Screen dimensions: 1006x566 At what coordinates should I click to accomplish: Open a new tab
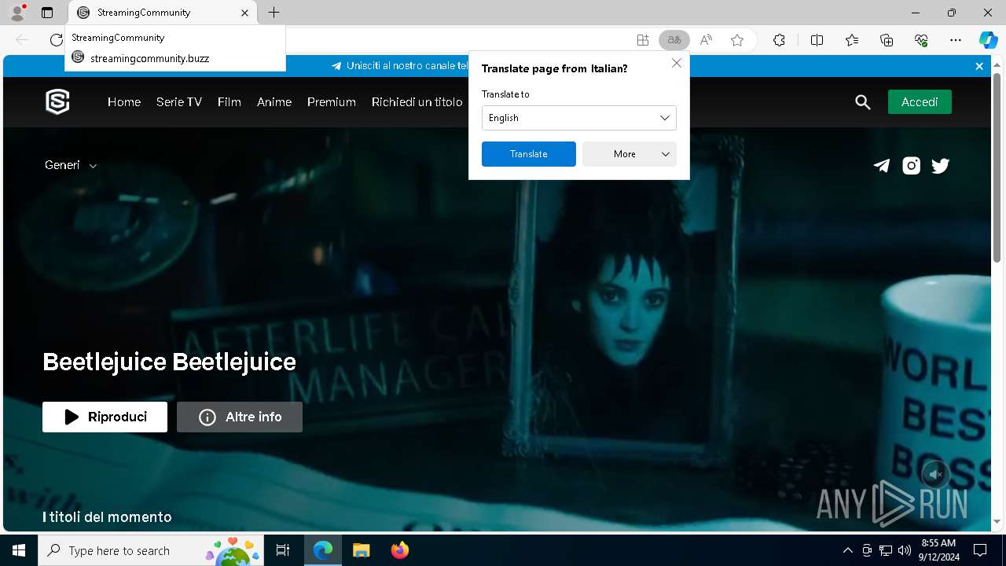274,13
